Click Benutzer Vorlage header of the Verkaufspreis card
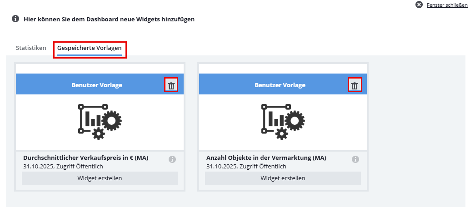470x207 pixels. coord(97,85)
